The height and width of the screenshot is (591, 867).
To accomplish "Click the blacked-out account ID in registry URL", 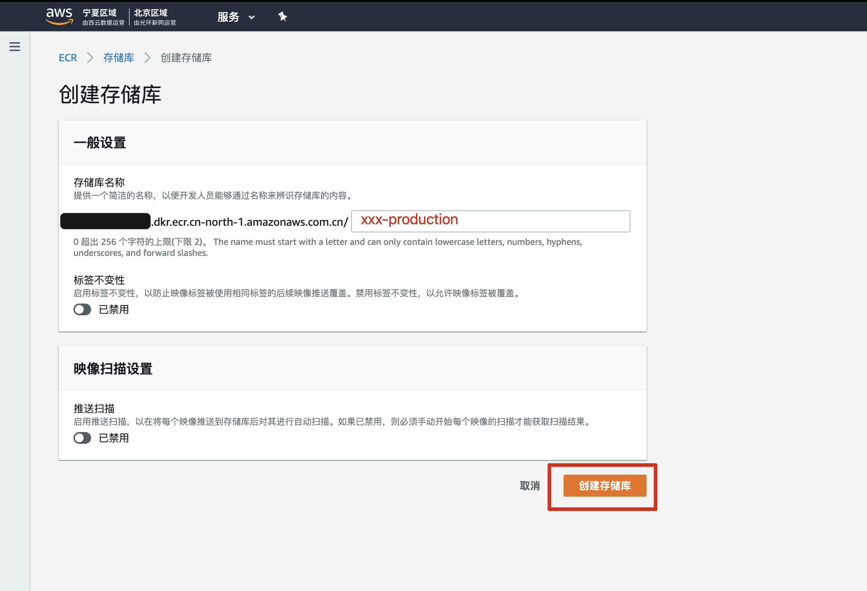I will pyautogui.click(x=105, y=221).
